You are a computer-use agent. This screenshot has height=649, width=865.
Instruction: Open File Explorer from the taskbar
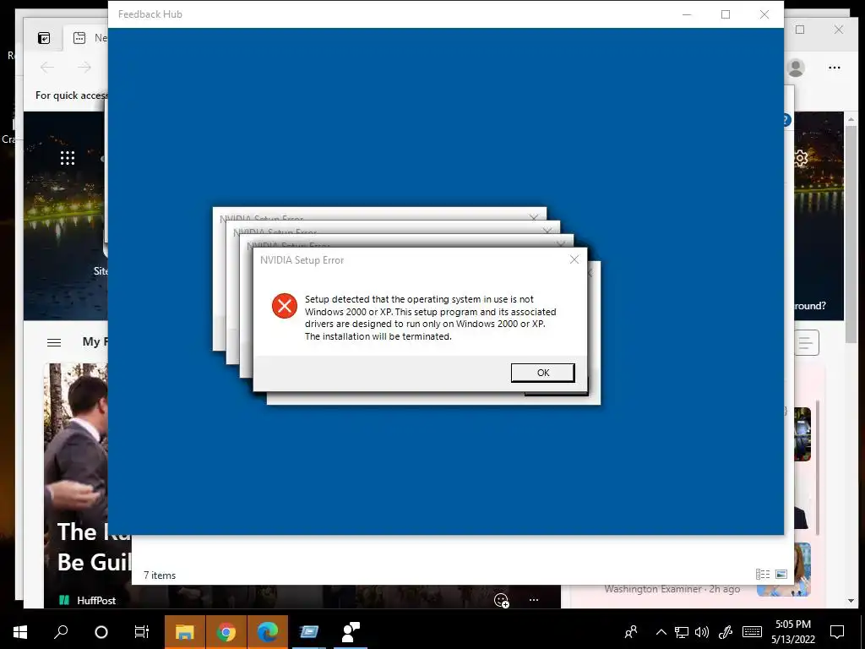185,632
